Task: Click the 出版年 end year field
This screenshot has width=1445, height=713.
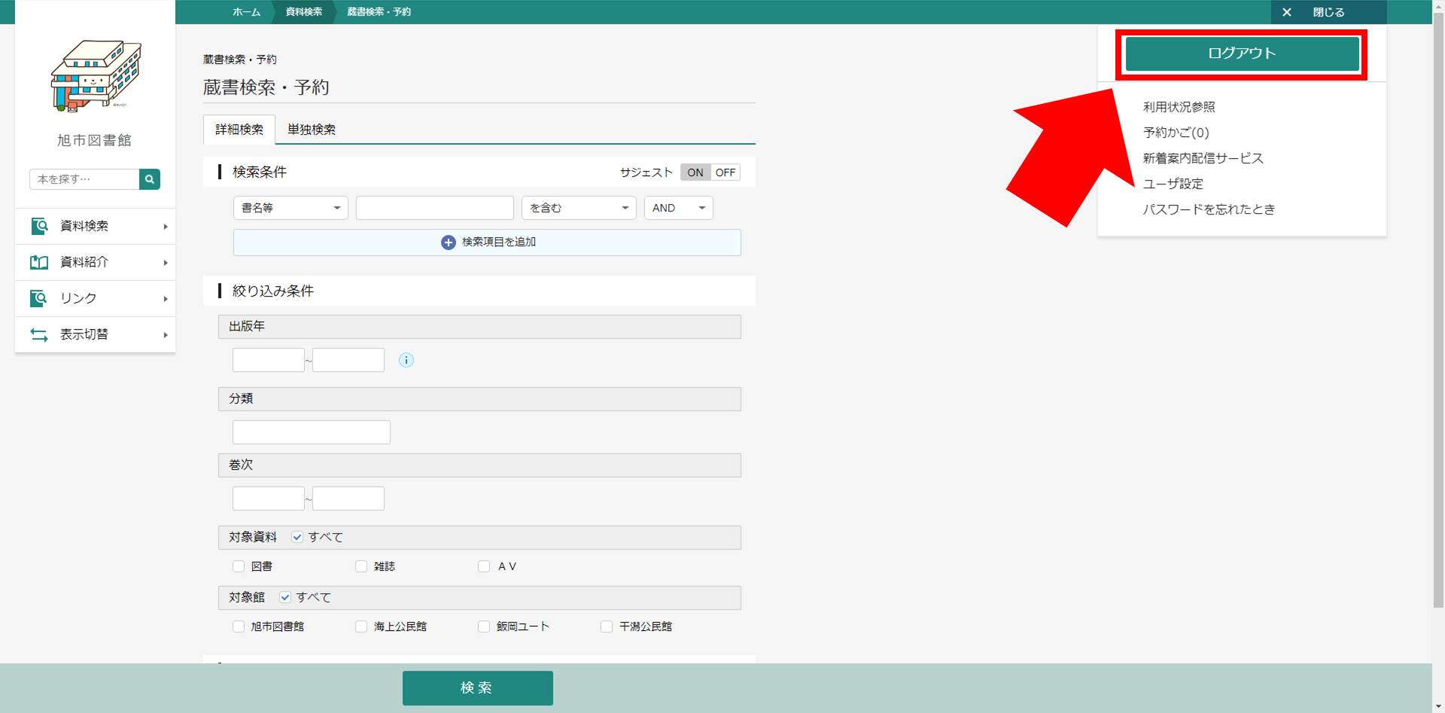Action: 348,360
